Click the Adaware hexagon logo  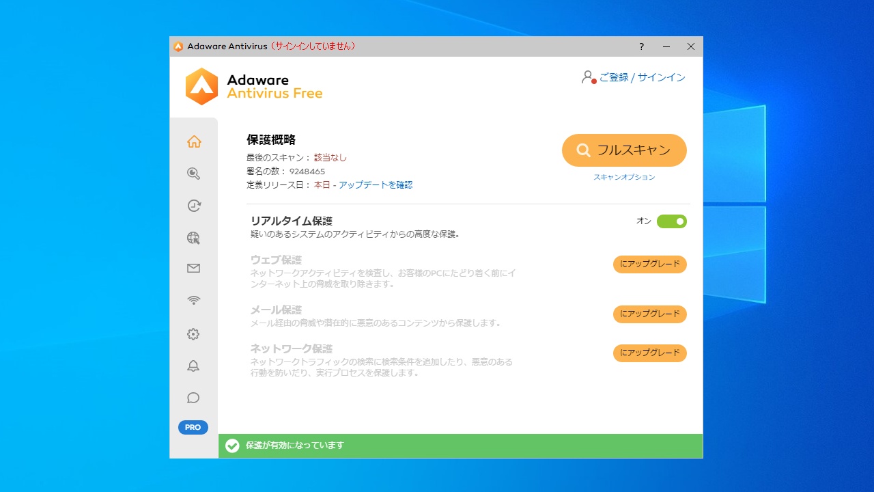coord(201,86)
